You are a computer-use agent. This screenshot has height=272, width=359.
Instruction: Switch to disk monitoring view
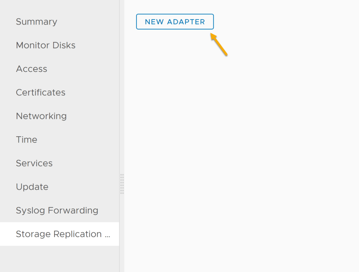pos(46,45)
